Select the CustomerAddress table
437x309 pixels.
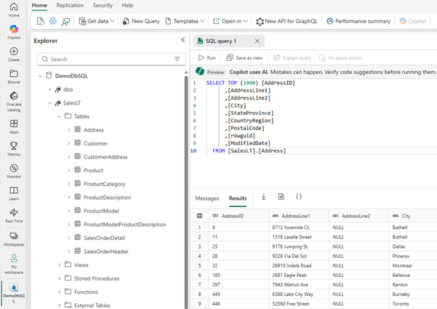(x=105, y=157)
